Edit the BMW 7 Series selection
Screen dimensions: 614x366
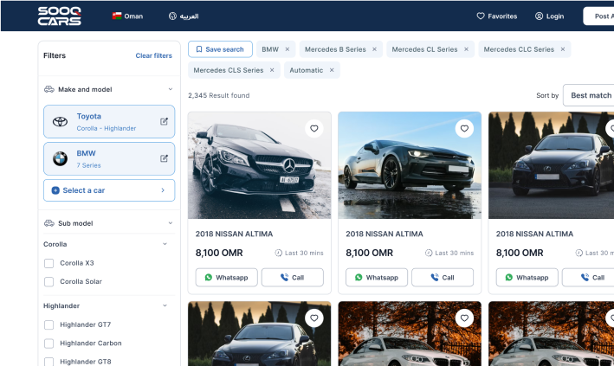coord(164,158)
